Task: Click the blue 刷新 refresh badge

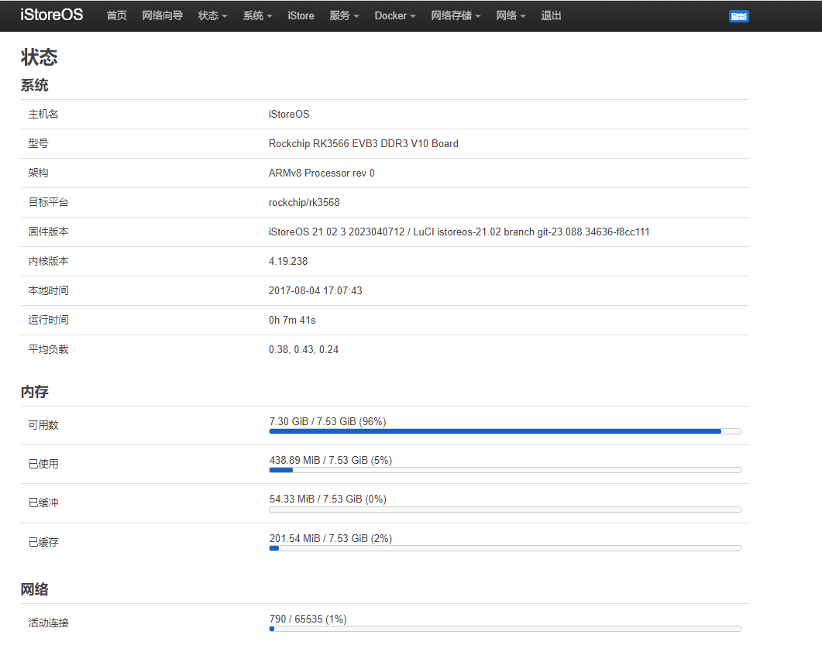Action: [738, 16]
